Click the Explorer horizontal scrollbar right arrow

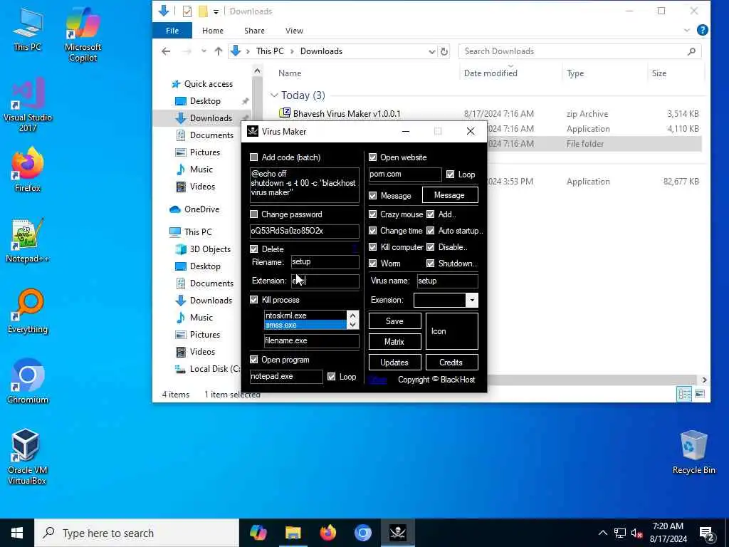click(704, 380)
